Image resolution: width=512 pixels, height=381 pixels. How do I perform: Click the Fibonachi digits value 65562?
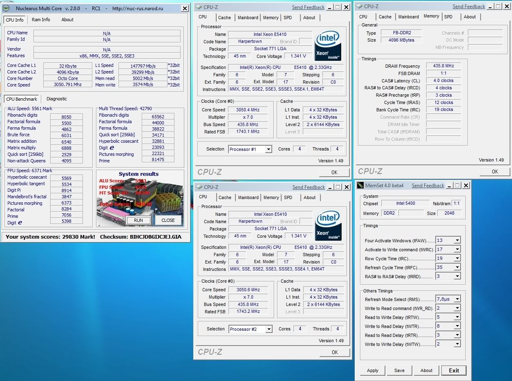coord(158,116)
